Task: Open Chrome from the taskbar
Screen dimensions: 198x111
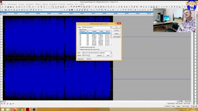Action: tap(21, 109)
